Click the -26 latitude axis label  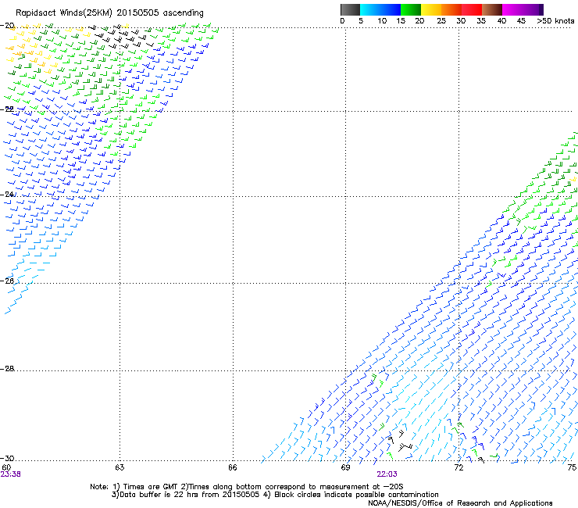(x=7, y=281)
